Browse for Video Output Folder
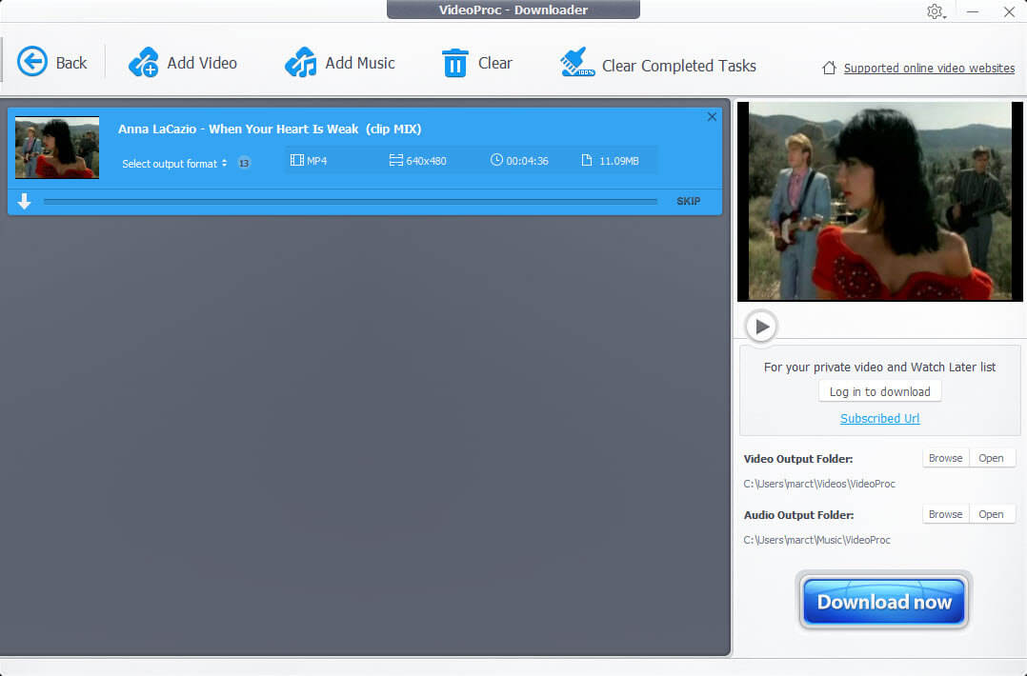The height and width of the screenshot is (676, 1027). [945, 458]
